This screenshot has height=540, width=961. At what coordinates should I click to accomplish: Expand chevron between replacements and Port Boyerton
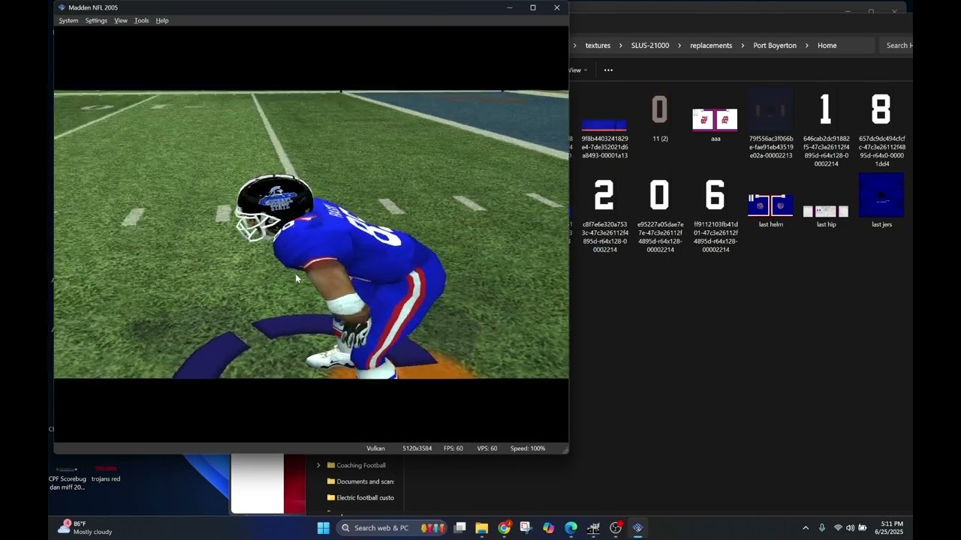[743, 46]
